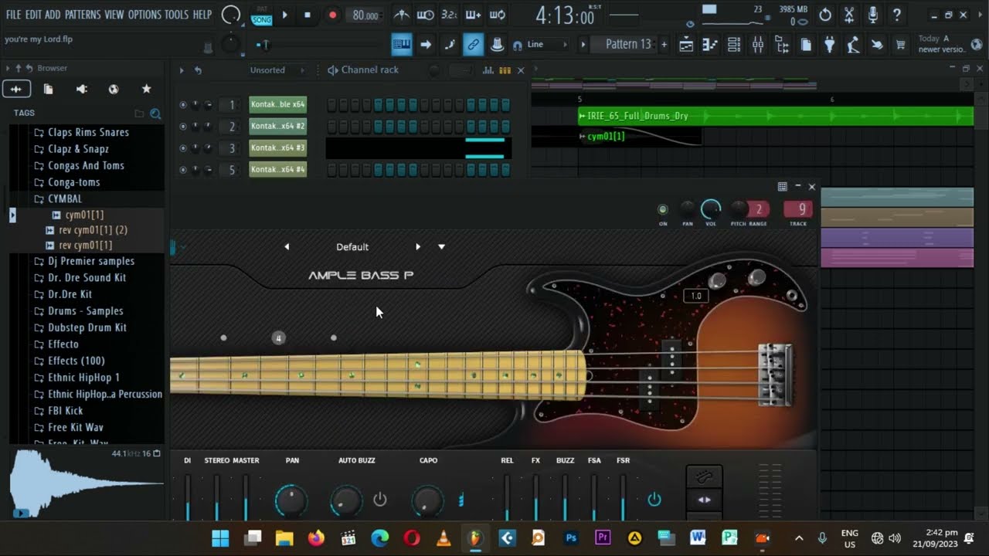This screenshot has height=556, width=989.
Task: Select previous Ample Bass preset arrow
Action: click(x=287, y=247)
